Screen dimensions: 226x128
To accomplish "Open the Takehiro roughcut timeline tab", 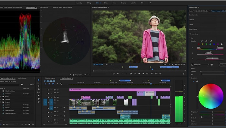I will coord(50,78).
